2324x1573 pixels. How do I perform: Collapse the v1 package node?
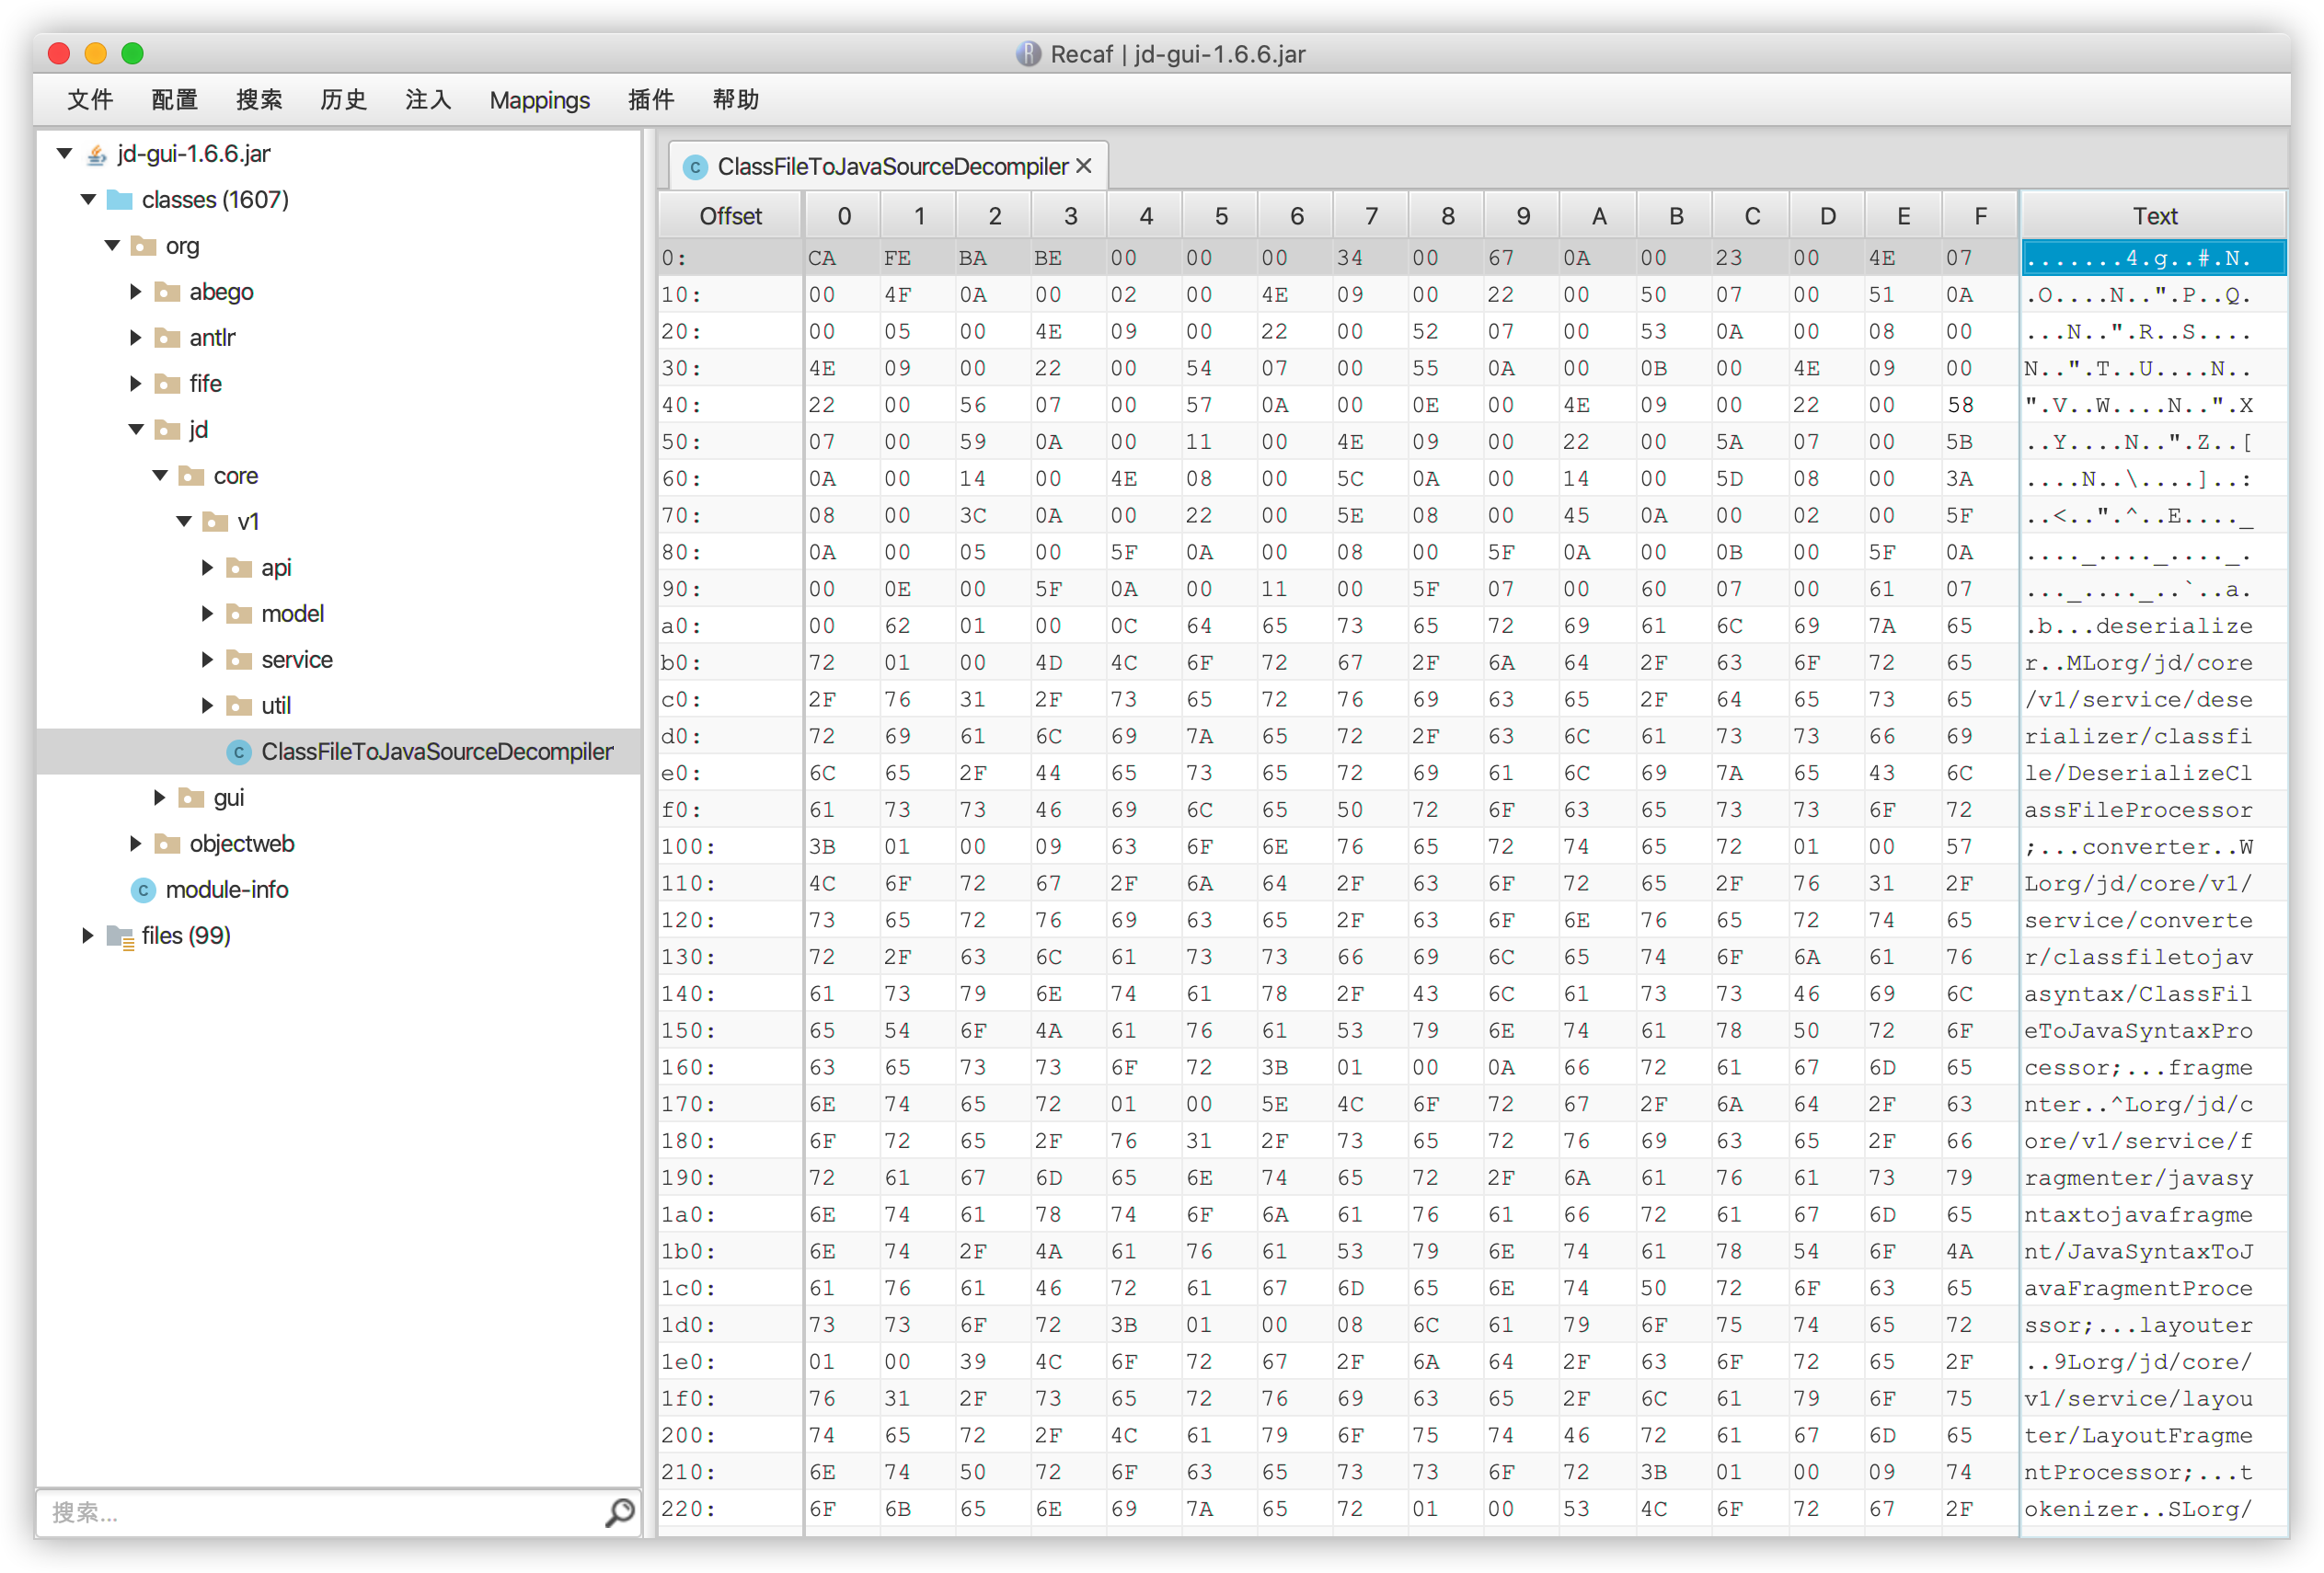tap(184, 522)
